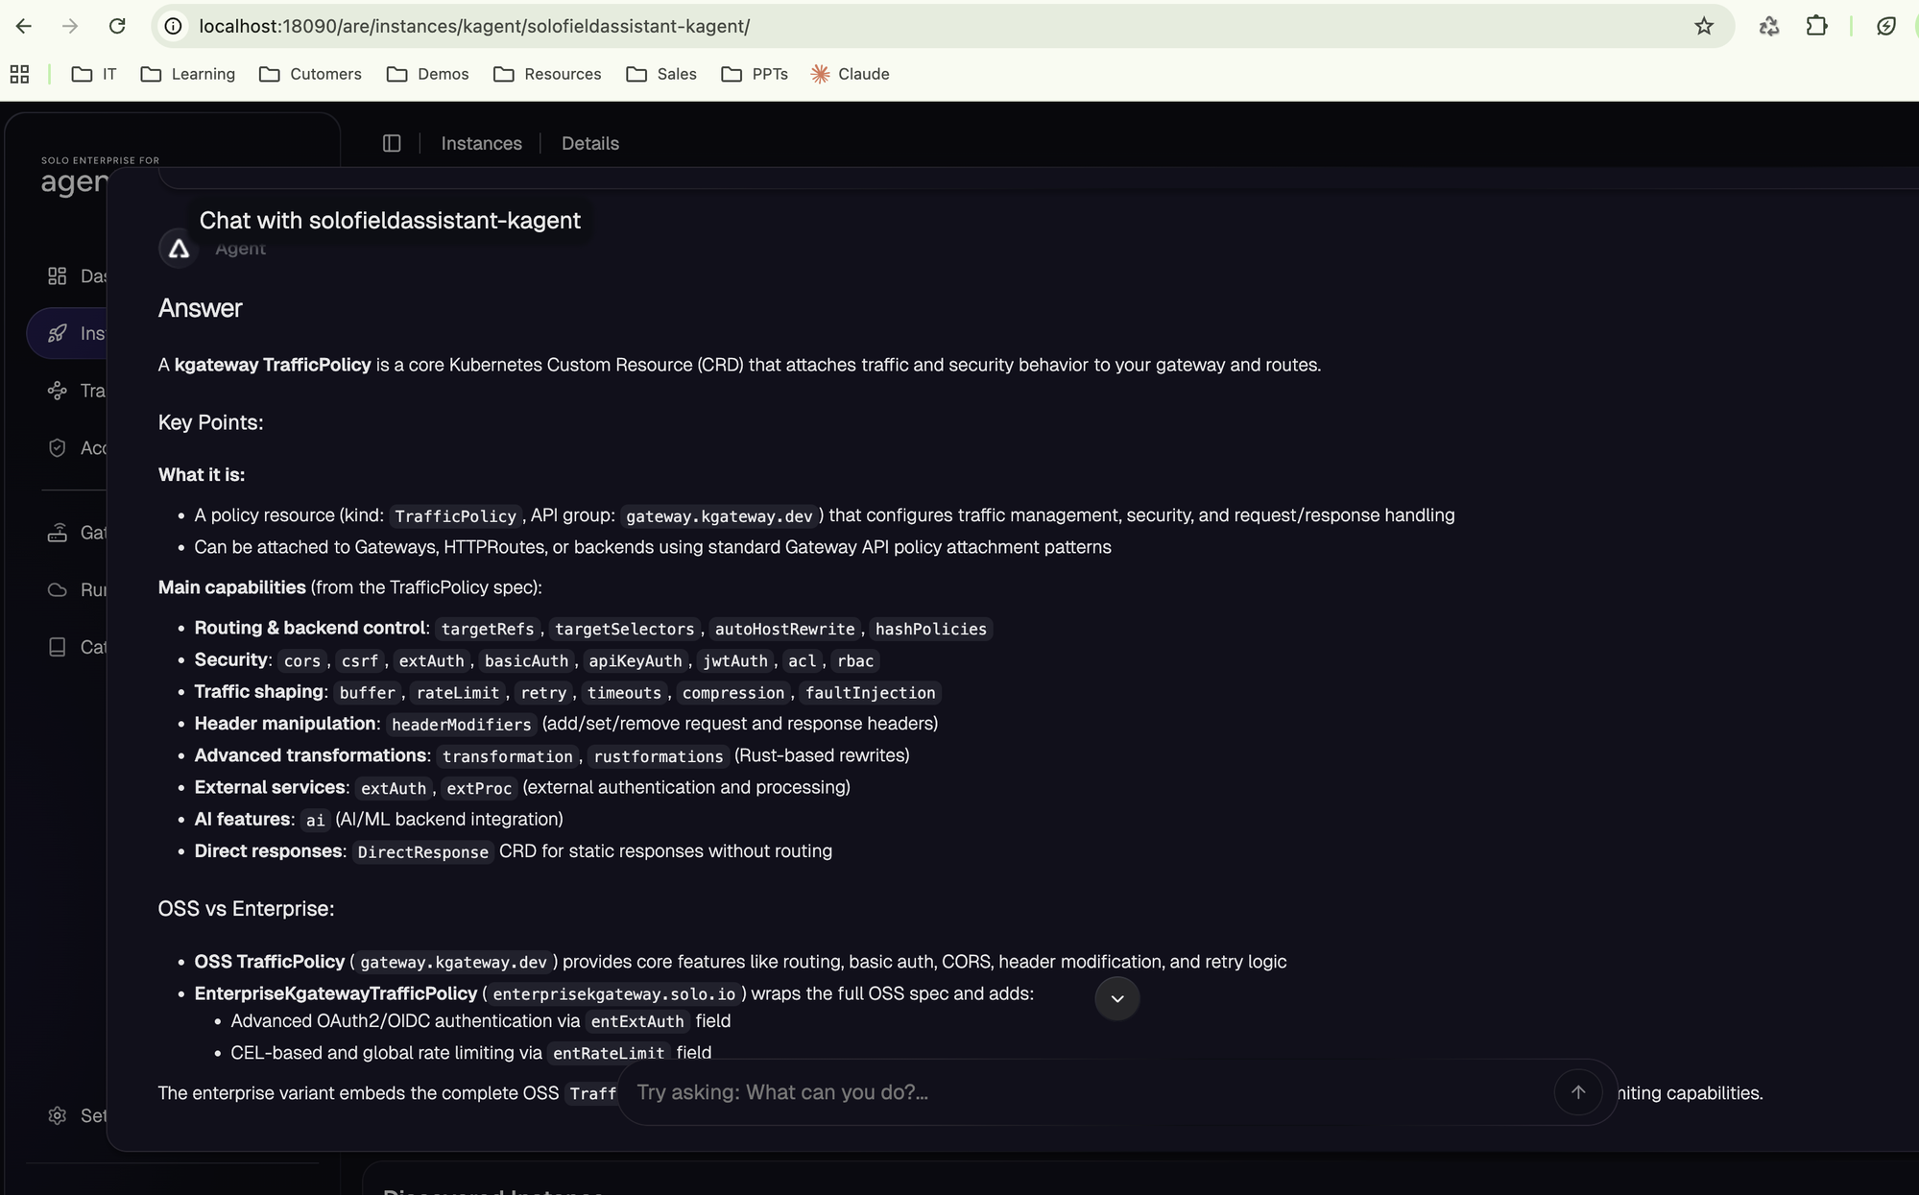
Task: Click the 'OSS vs Enterprise:' heading
Action: (246, 908)
